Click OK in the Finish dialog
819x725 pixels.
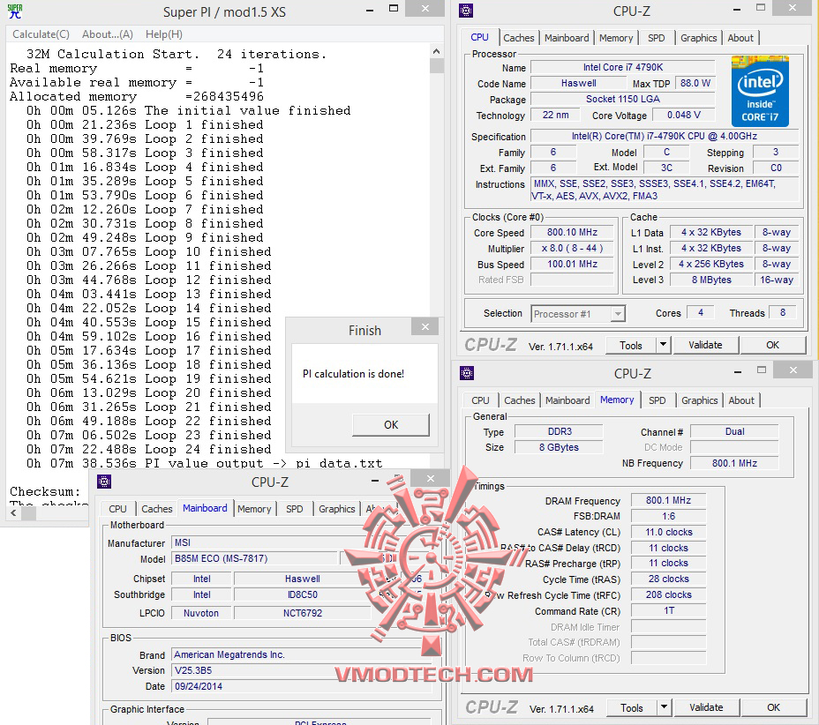click(391, 425)
